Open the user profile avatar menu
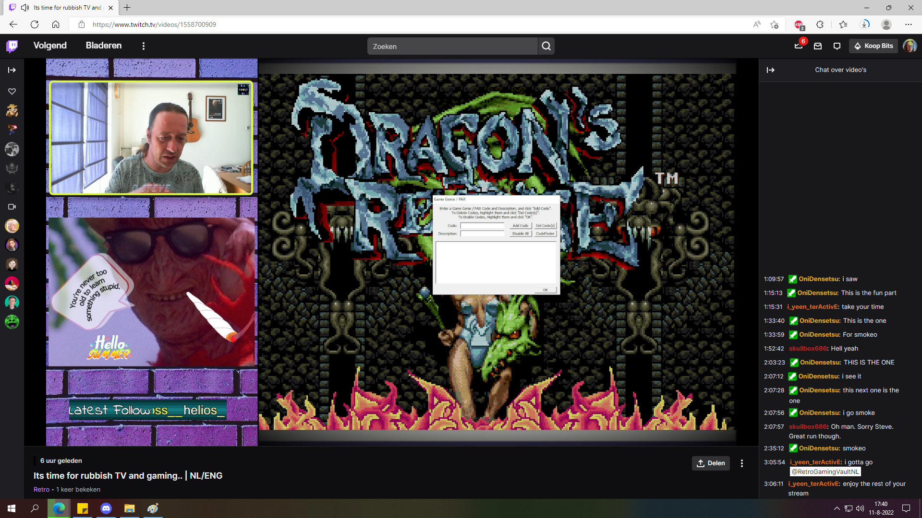The height and width of the screenshot is (518, 922). pos(910,46)
